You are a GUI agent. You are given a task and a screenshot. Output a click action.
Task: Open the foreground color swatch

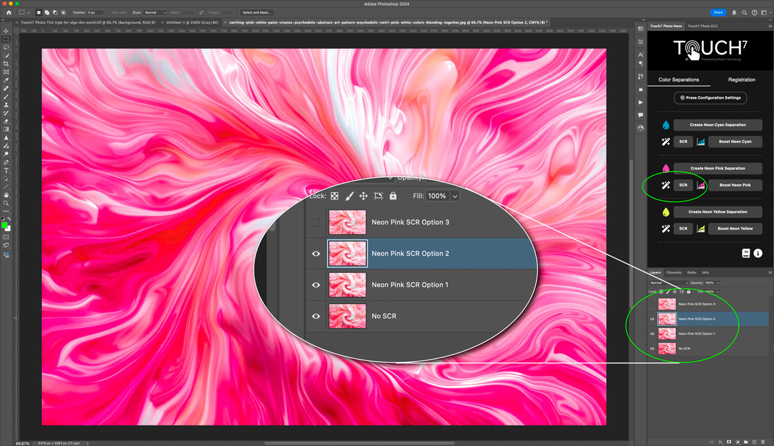[x=5, y=224]
